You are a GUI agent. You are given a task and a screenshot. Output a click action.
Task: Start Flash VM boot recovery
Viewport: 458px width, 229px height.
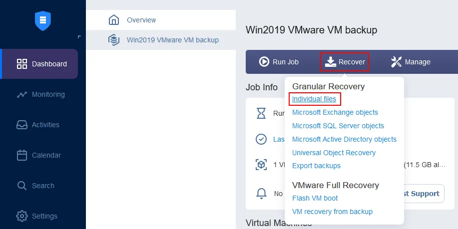[315, 198]
